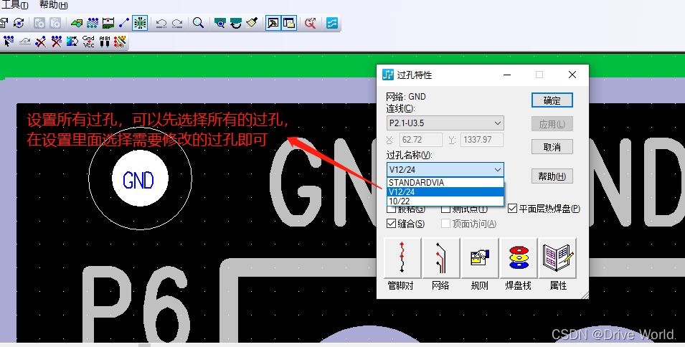Choose the Select mode arrow with nets icon
This screenshot has height=347, width=685.
pos(9,42)
